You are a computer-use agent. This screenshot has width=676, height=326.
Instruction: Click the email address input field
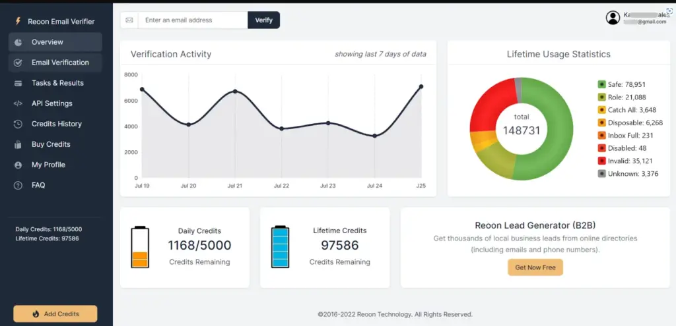[x=193, y=20]
